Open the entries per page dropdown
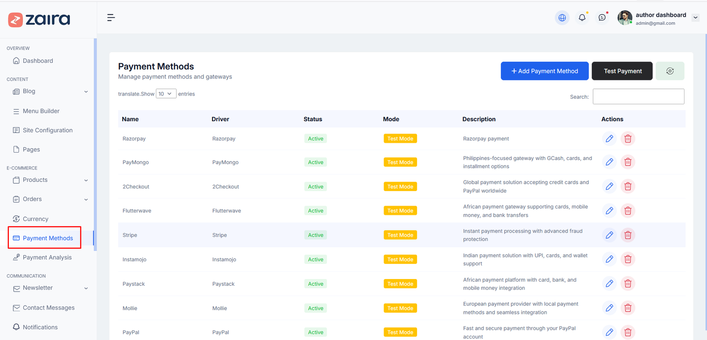707x340 pixels. (166, 94)
